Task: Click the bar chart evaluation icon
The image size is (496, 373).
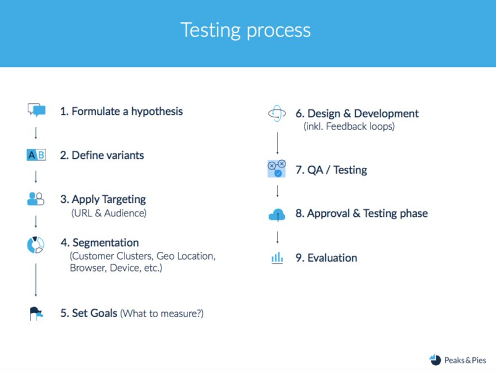Action: (x=277, y=257)
